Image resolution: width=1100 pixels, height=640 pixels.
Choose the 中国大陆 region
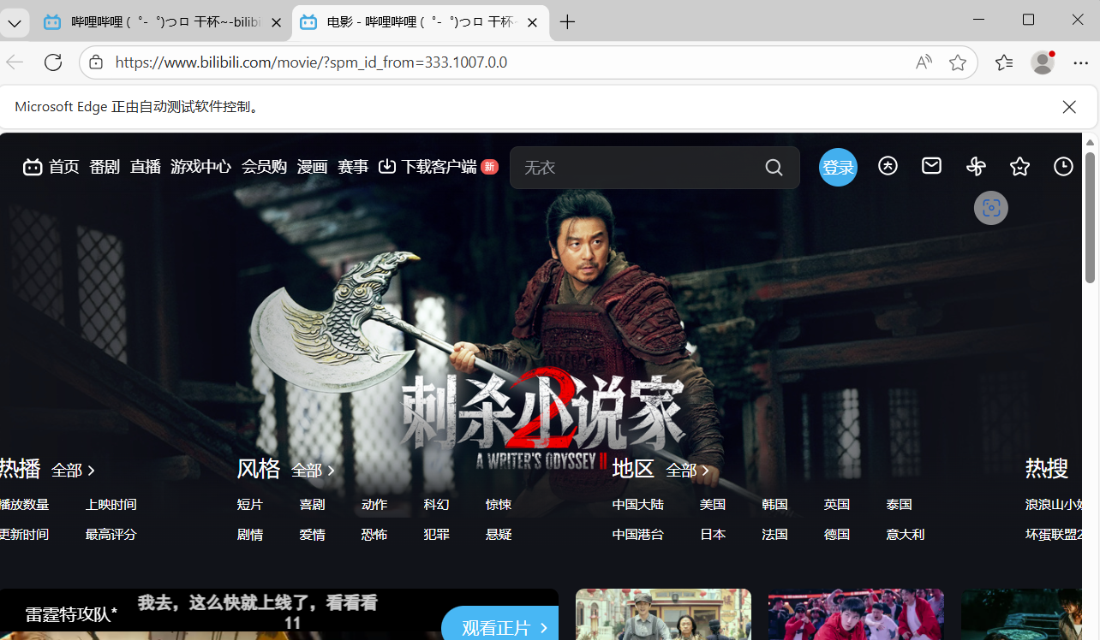pos(638,505)
